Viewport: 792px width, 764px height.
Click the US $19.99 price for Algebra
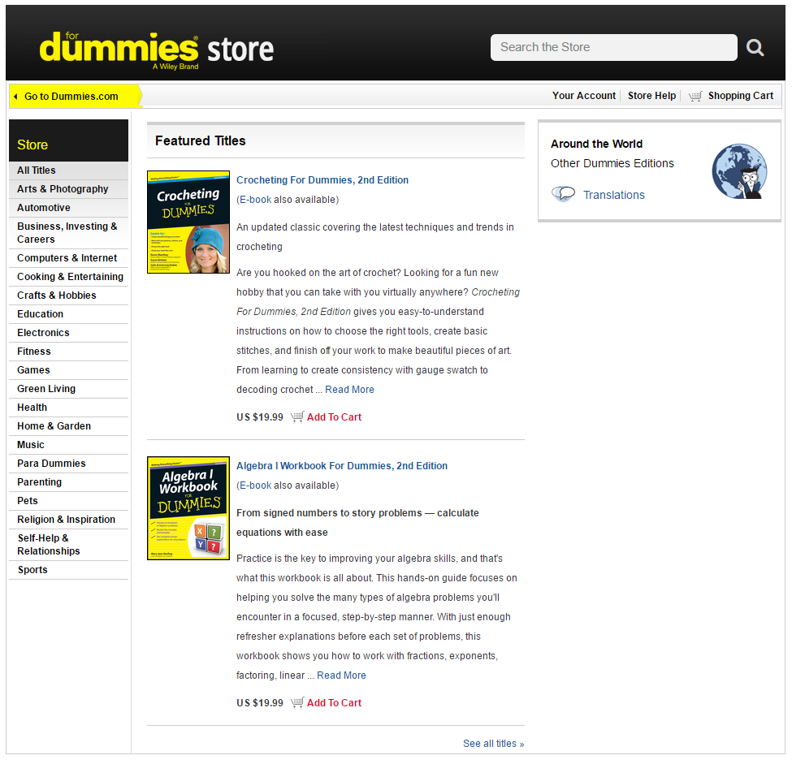pyautogui.click(x=260, y=703)
